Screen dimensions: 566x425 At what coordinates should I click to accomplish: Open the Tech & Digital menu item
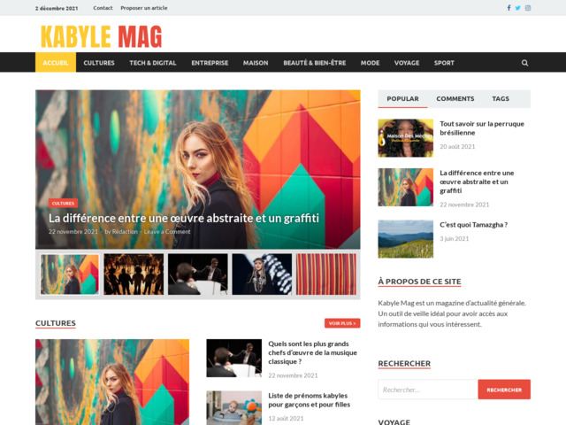[x=153, y=63]
